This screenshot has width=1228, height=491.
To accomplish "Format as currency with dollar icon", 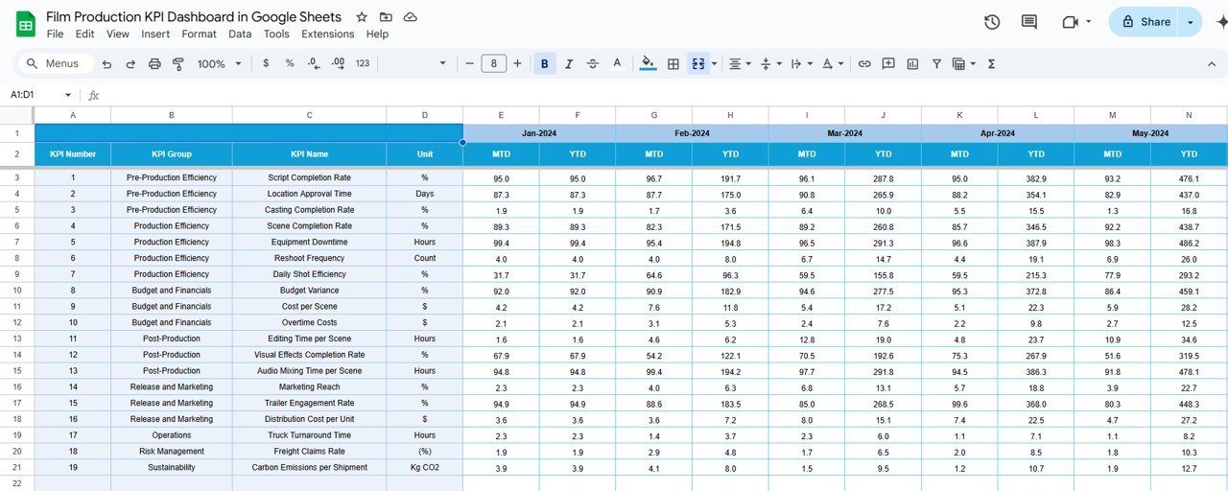I will [x=266, y=63].
